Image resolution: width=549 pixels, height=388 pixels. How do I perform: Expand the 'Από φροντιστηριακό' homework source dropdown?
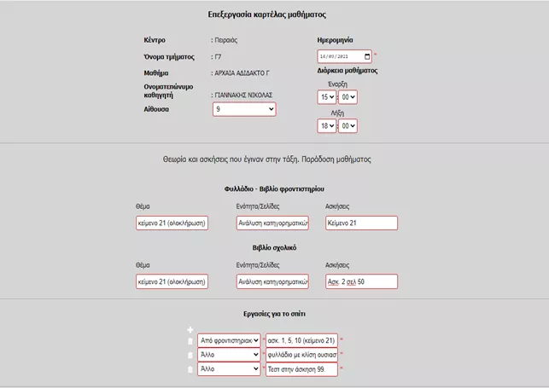(228, 340)
